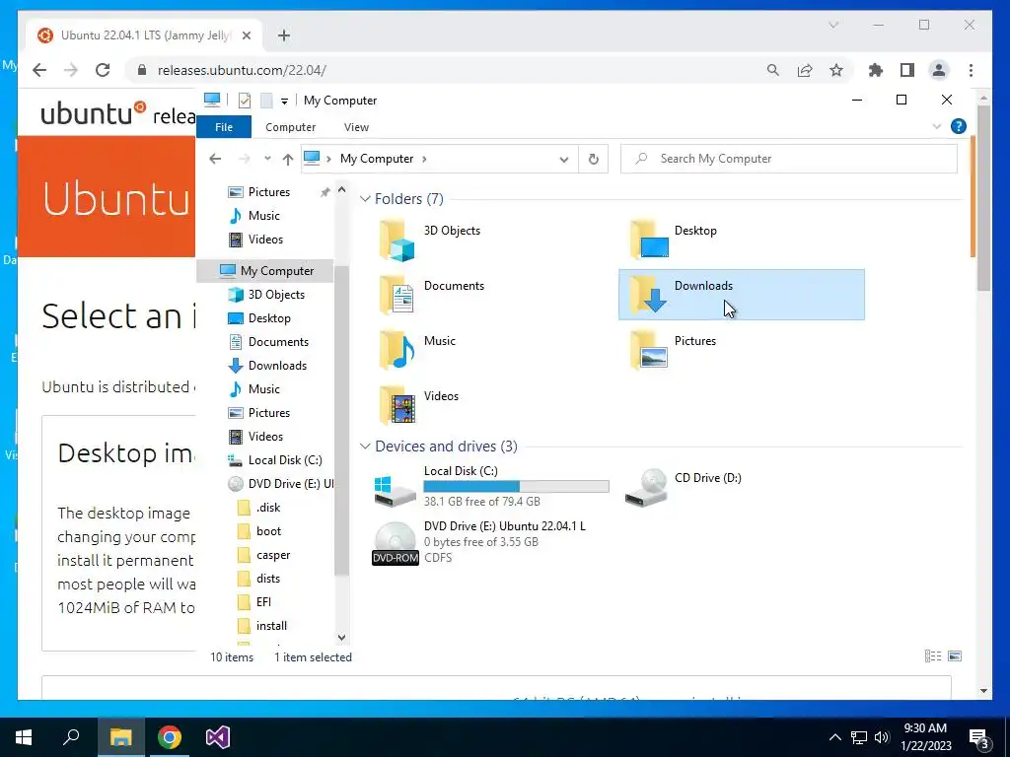Open the File ribbon tab
This screenshot has width=1010, height=757.
coord(224,127)
